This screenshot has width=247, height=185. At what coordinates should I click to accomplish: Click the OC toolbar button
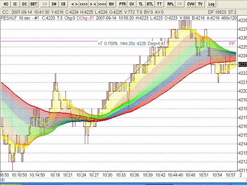point(24,4)
